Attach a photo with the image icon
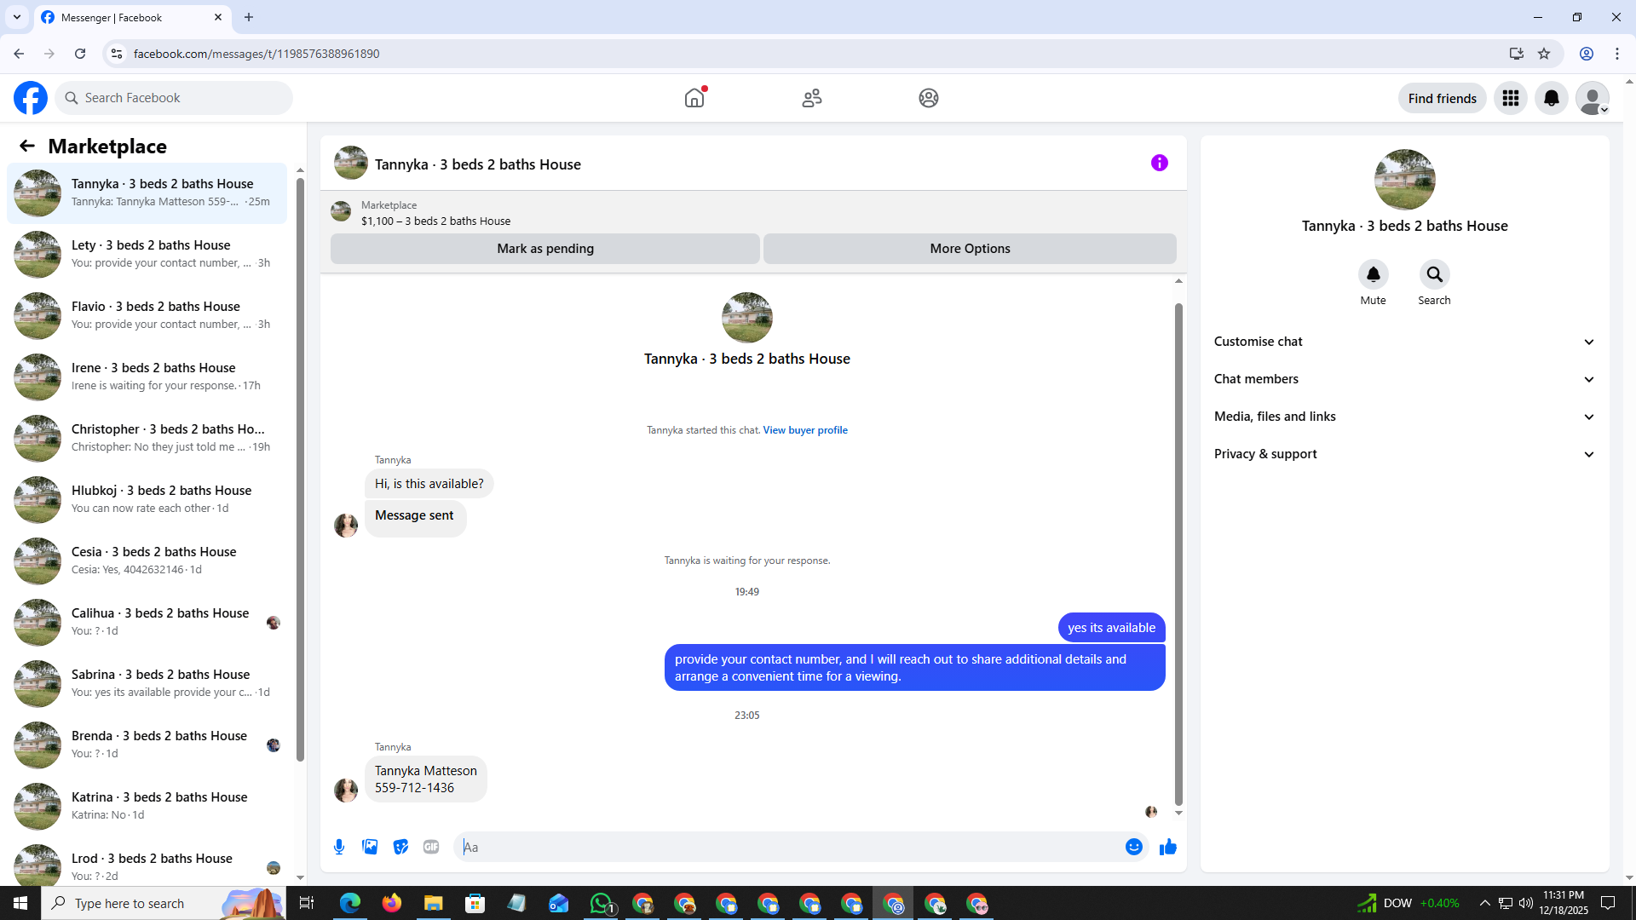This screenshot has width=1636, height=920. pos(370,847)
